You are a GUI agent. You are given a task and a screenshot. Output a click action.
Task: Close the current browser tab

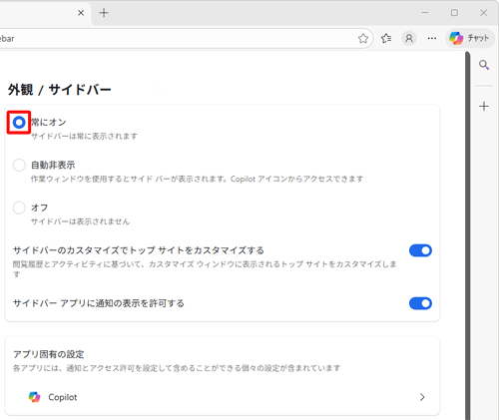point(81,13)
